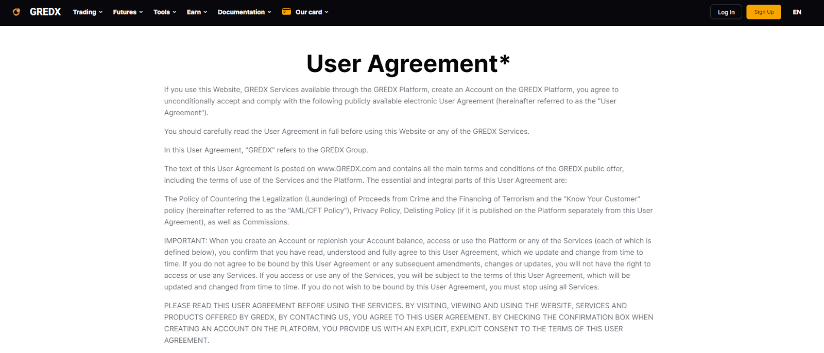This screenshot has width=824, height=353.
Task: Click the User Agreement* heading
Action: click(x=408, y=64)
